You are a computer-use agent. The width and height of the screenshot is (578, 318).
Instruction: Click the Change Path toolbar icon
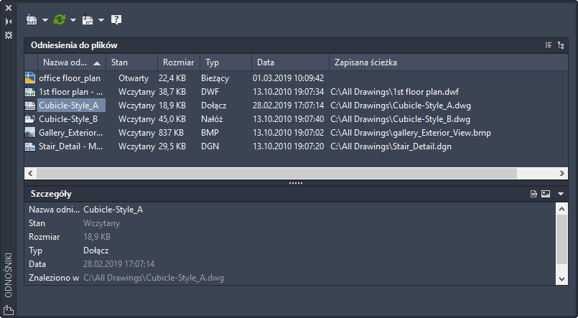[88, 19]
